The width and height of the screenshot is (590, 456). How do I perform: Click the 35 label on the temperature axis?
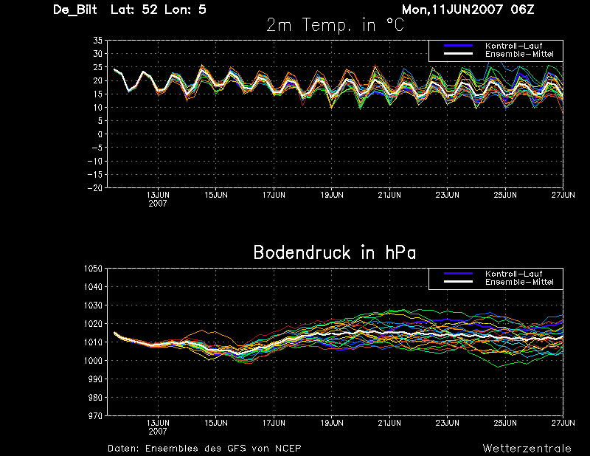coord(97,41)
